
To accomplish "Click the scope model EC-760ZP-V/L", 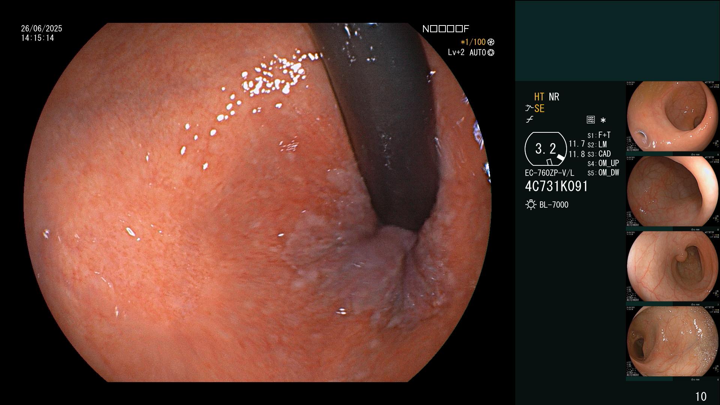I will (549, 173).
